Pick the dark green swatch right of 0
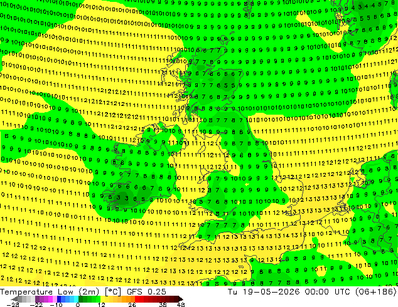The width and height of the screenshot is (398, 307). click(80, 299)
